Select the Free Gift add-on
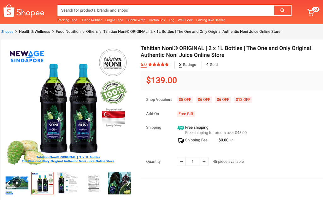This screenshot has height=200, width=323. [x=186, y=114]
